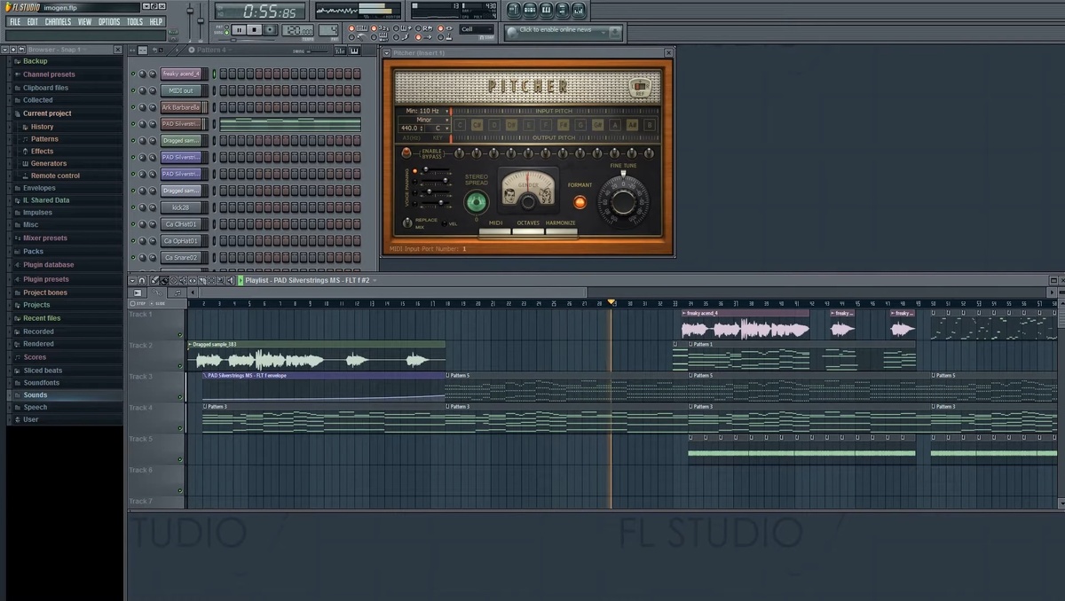1065x601 pixels.
Task: Toggle the Pitcher FORMANT button
Action: (x=580, y=202)
